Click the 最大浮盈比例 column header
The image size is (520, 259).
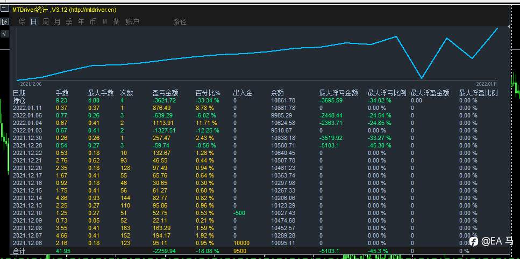tap(478, 93)
